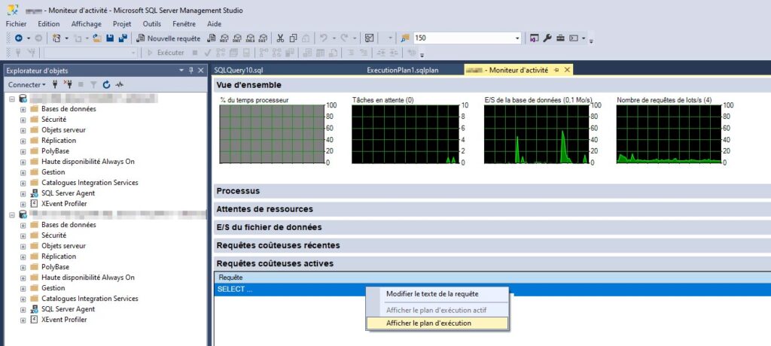Click the Cut scissors icon
The image size is (771, 346).
pyautogui.click(x=280, y=38)
